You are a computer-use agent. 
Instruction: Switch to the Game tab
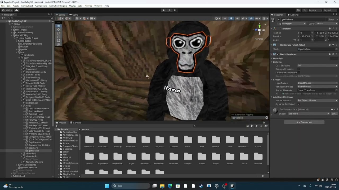click(x=74, y=15)
